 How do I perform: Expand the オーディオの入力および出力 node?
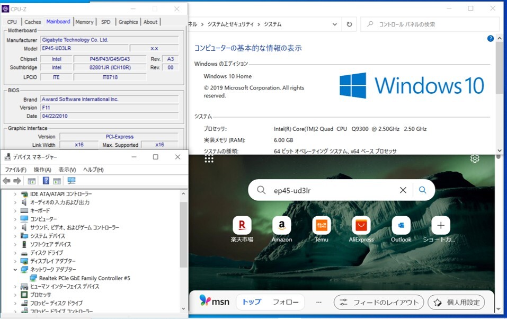(x=15, y=202)
